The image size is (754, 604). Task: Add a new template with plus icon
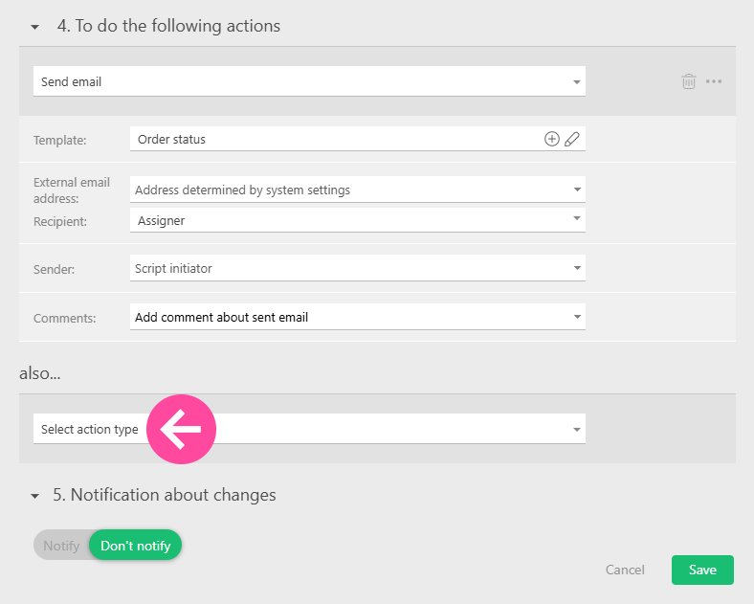pos(551,139)
